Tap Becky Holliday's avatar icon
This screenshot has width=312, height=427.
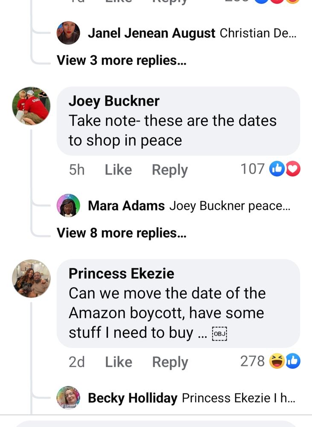click(x=68, y=398)
